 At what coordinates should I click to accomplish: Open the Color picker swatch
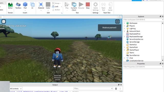click(x=48, y=6)
